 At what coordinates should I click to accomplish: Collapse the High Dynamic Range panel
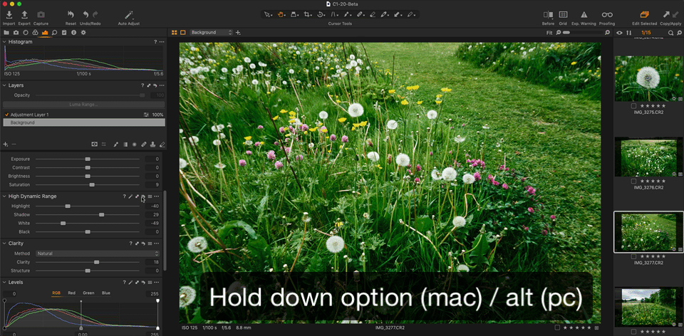tap(4, 196)
